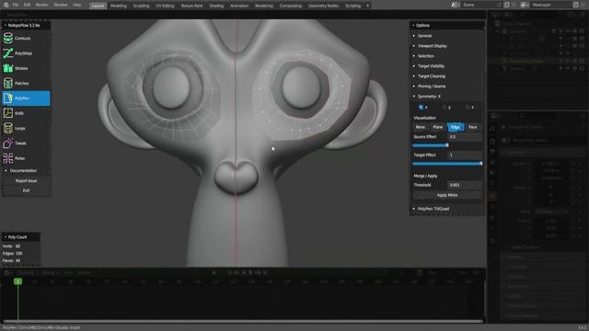This screenshot has width=589, height=331.
Task: Click the Source Effect value field
Action: (x=465, y=137)
